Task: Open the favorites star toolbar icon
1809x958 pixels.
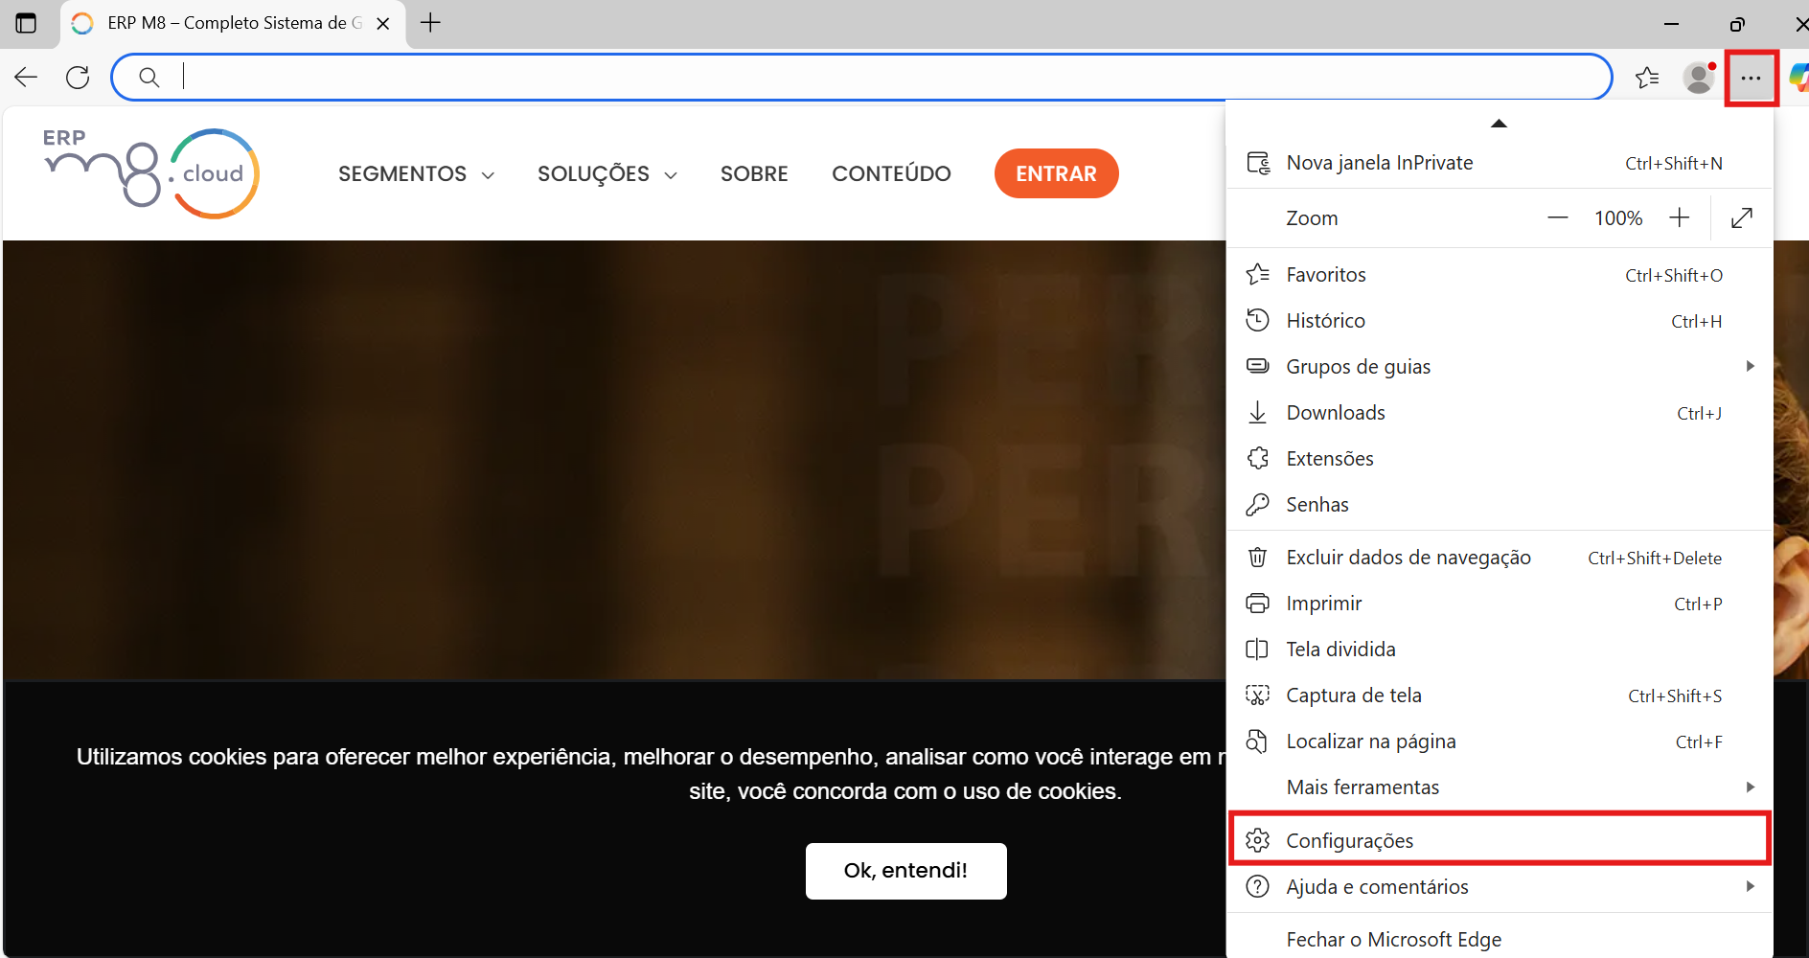Action: (x=1647, y=78)
